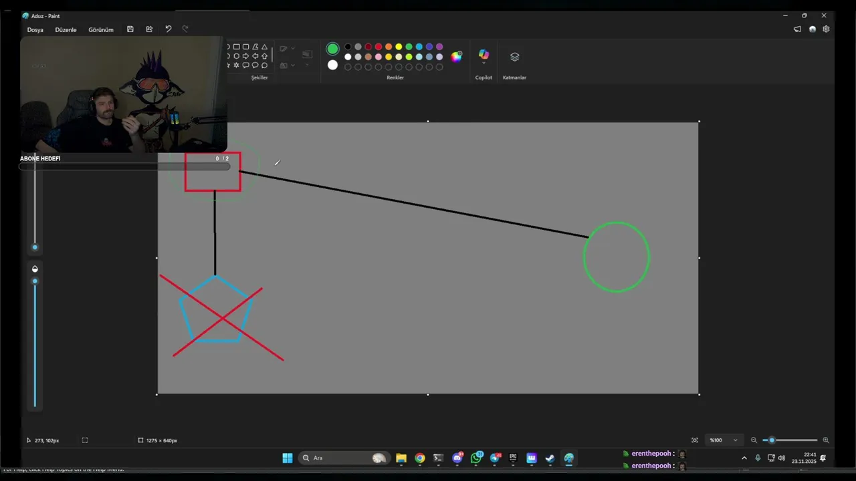Pick the orange color swatch
This screenshot has height=481, width=856.
[x=389, y=47]
